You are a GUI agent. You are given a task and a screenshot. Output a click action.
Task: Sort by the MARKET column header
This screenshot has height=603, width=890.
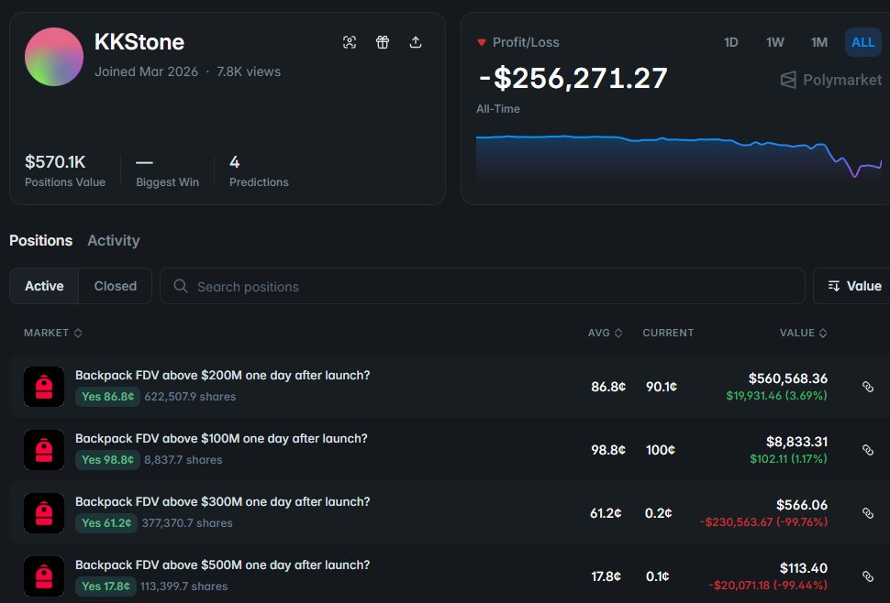point(53,333)
